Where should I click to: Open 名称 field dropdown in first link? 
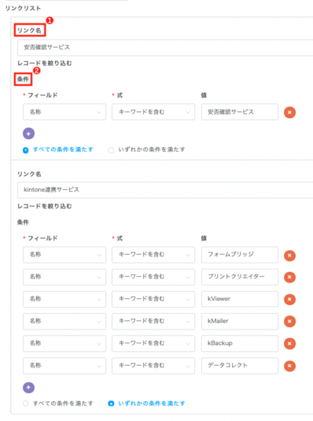tap(64, 112)
